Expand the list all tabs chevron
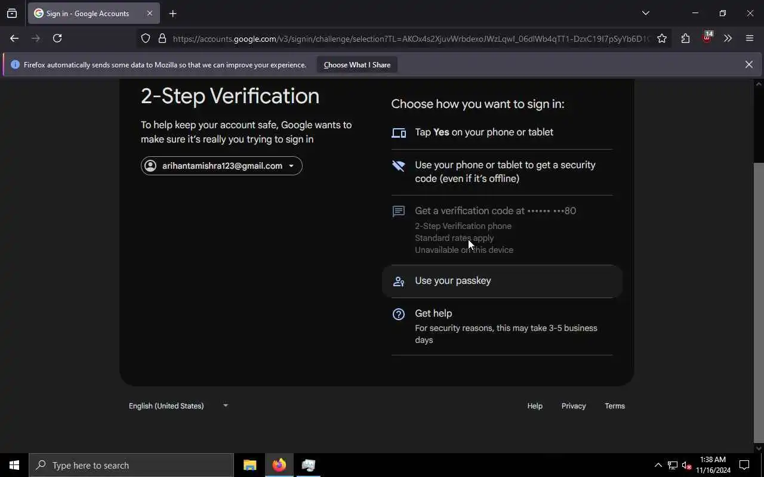764x477 pixels. coord(645,13)
